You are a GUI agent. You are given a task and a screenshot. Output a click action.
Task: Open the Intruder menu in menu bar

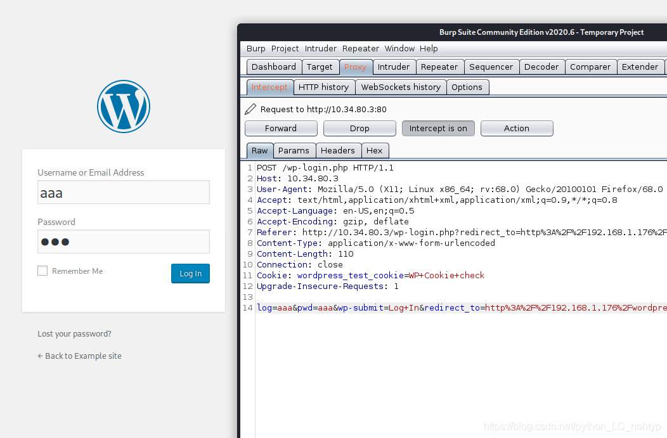click(x=320, y=48)
